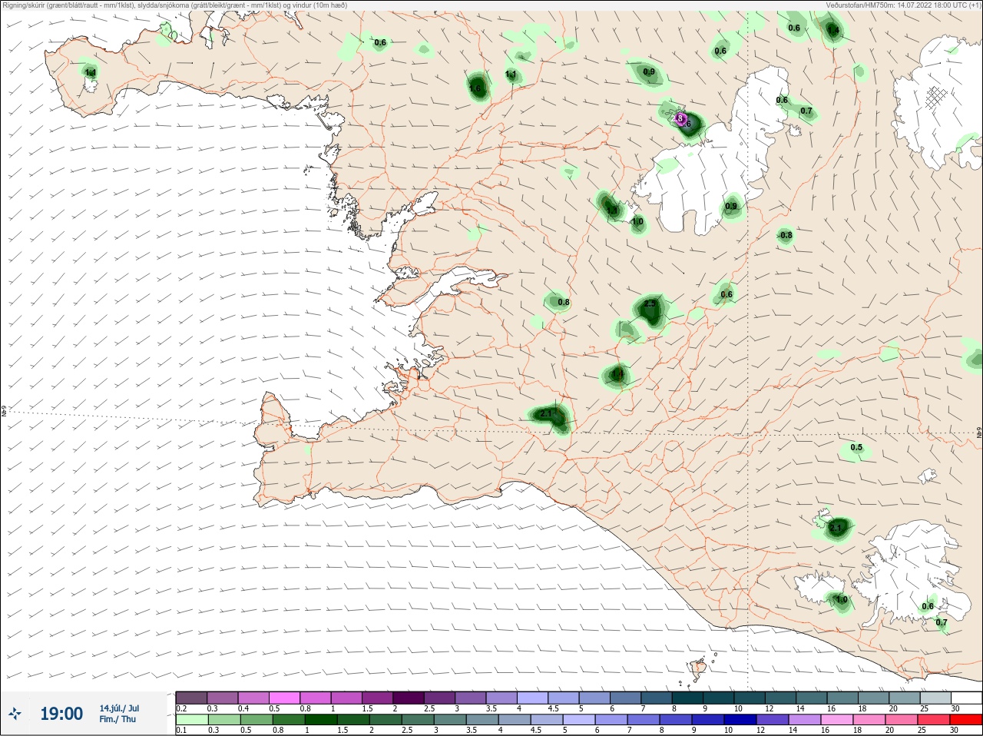The height and width of the screenshot is (736, 983).
Task: Select the navy blue 10 swatch in lower legend
Action: tap(742, 720)
